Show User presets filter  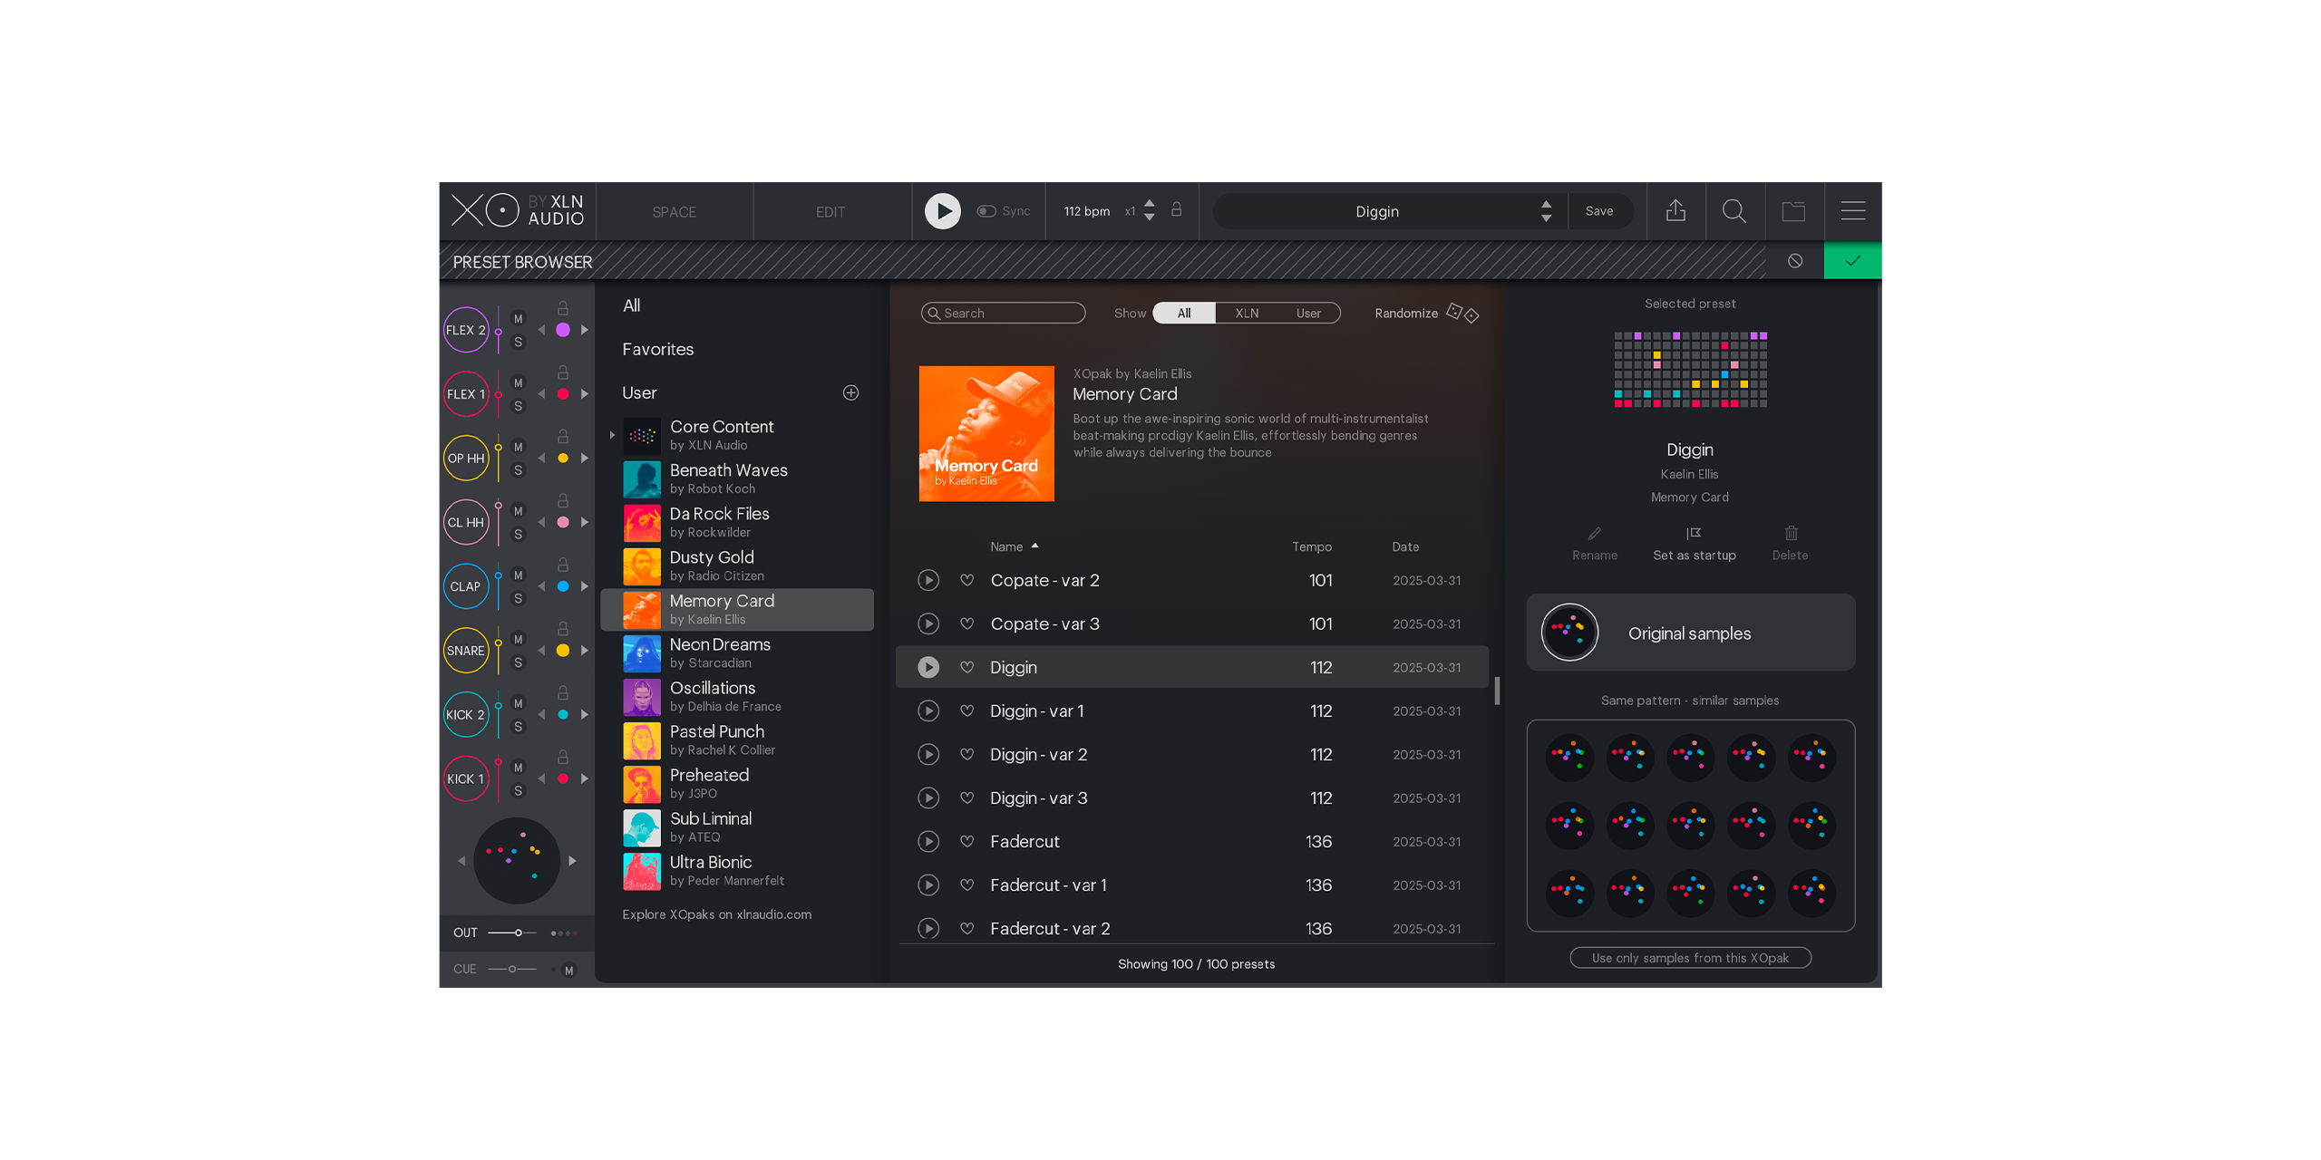point(1308,314)
